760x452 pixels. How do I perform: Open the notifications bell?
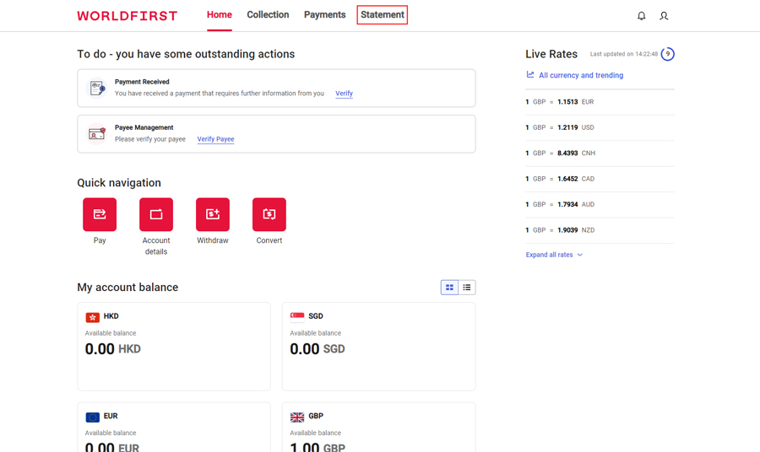pyautogui.click(x=641, y=16)
